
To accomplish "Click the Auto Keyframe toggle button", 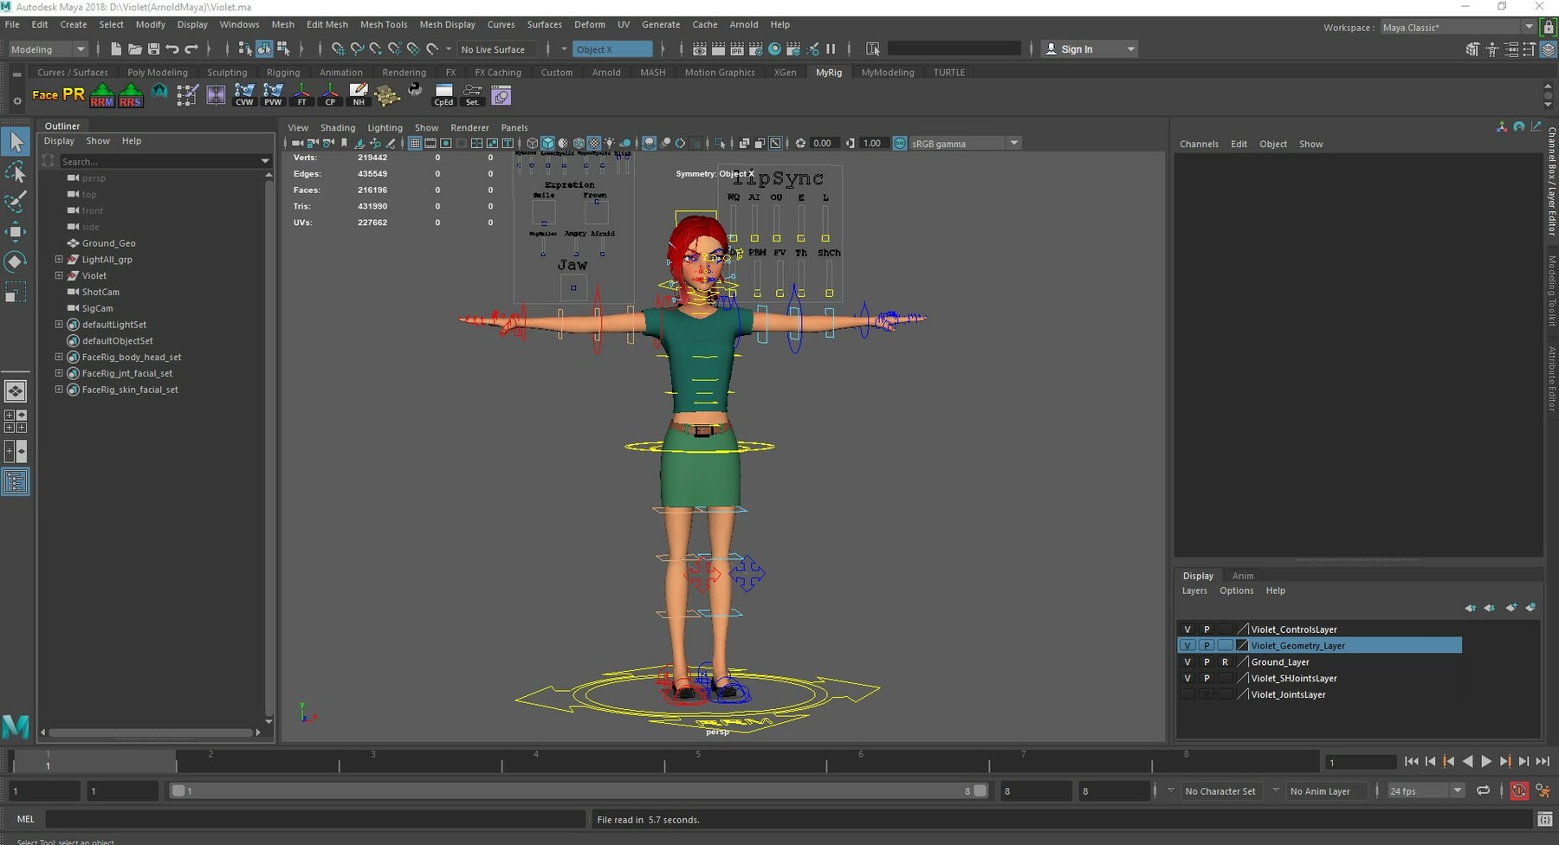I will (1518, 790).
